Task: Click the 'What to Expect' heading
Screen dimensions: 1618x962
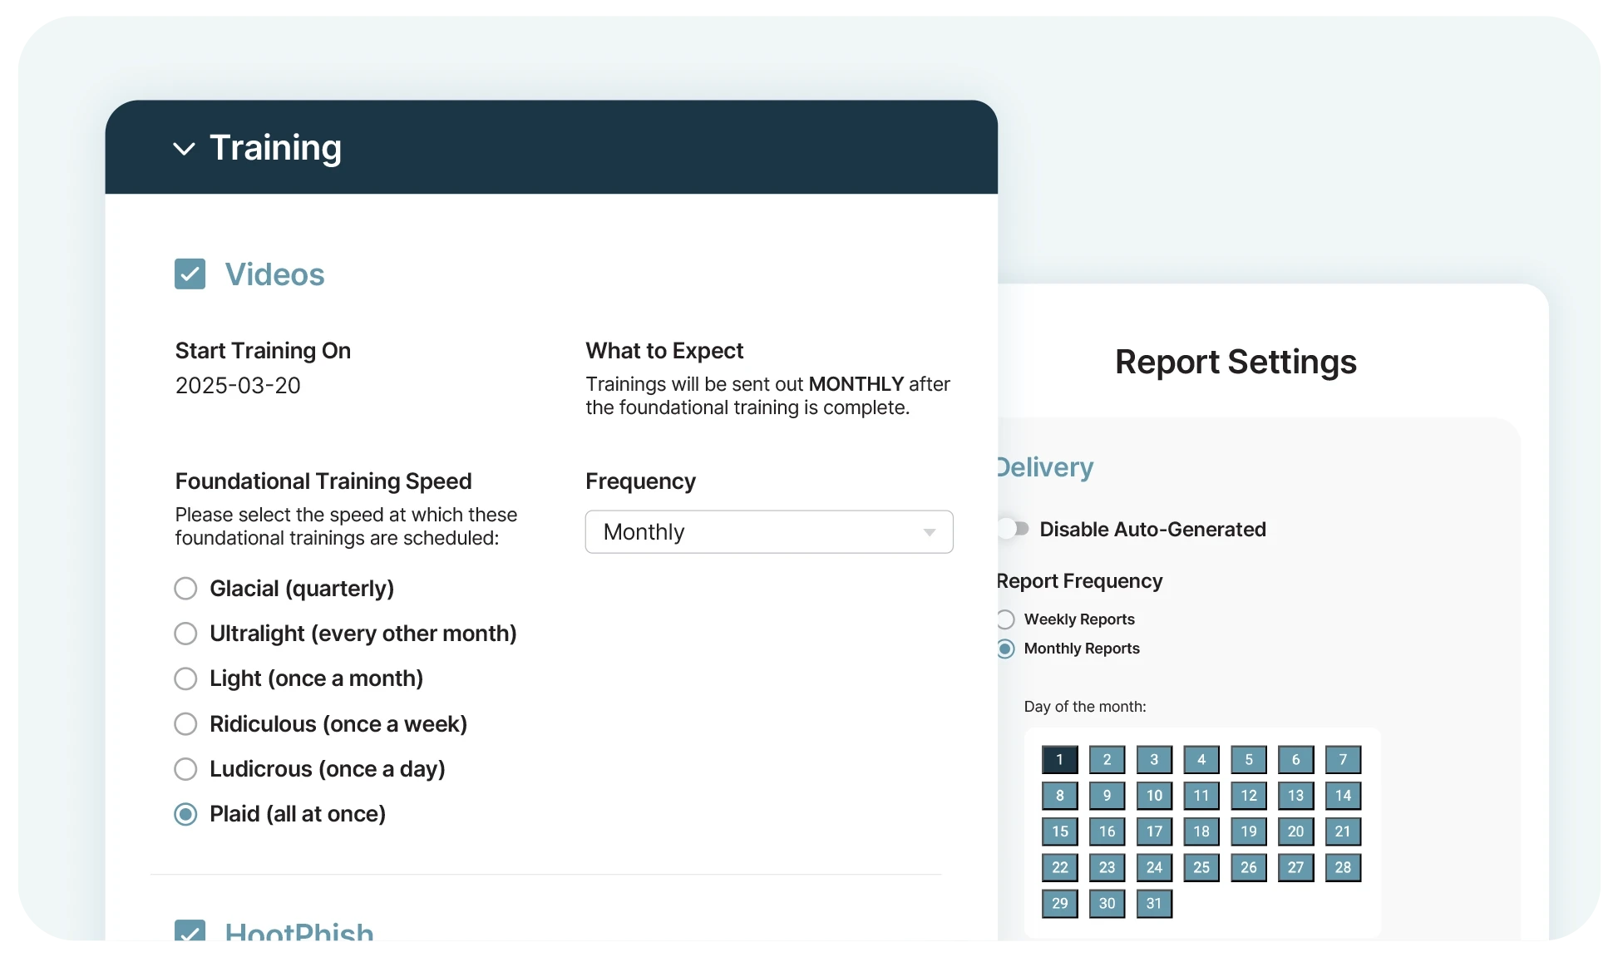Action: coord(664,351)
